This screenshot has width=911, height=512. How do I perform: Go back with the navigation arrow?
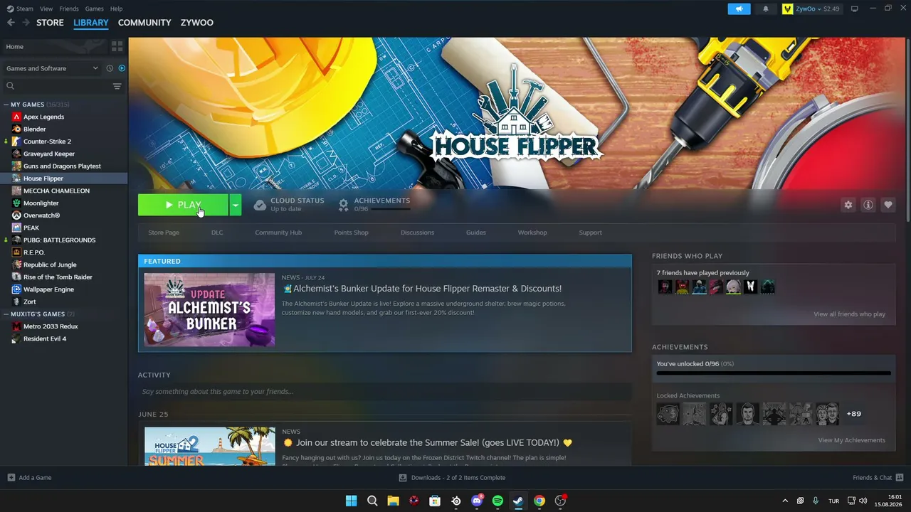click(x=11, y=23)
